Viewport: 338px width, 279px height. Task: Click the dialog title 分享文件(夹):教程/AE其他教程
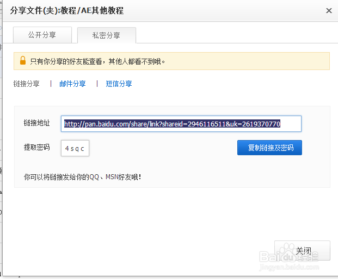pos(67,10)
